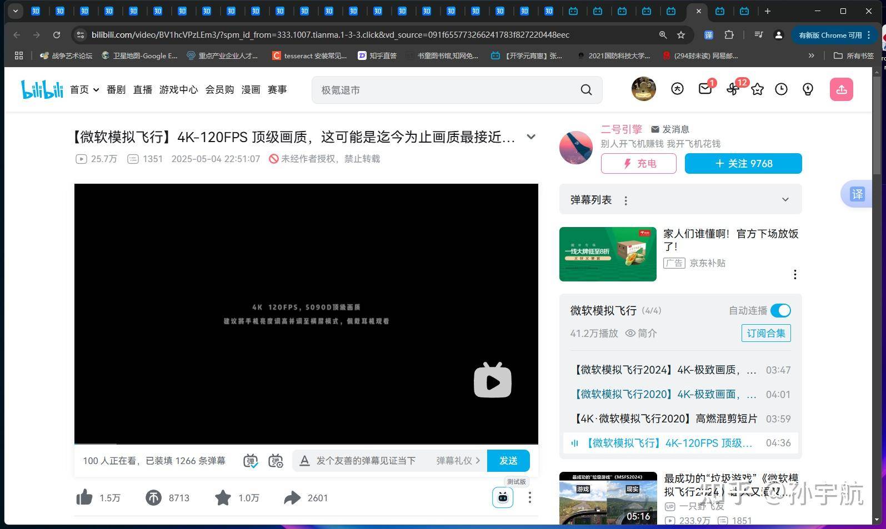Open the 游戏中心 nav item
This screenshot has height=529, width=886.
(178, 89)
